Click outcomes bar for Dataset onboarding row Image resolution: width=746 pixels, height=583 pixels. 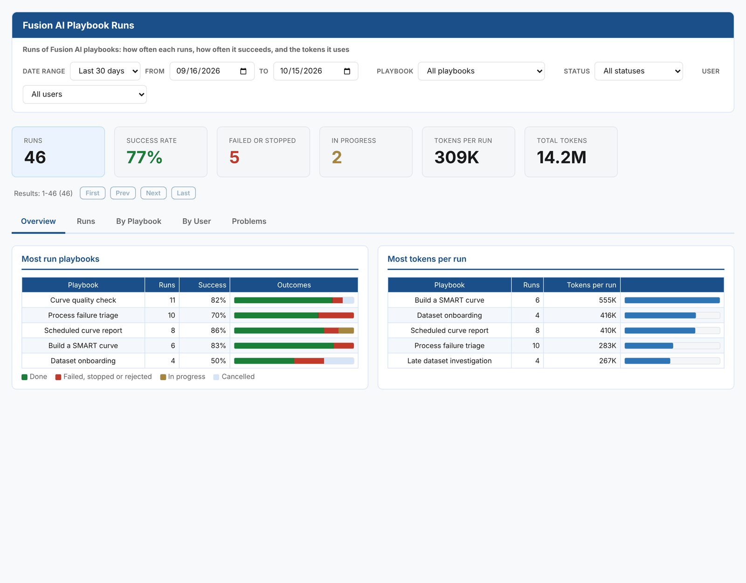(294, 361)
